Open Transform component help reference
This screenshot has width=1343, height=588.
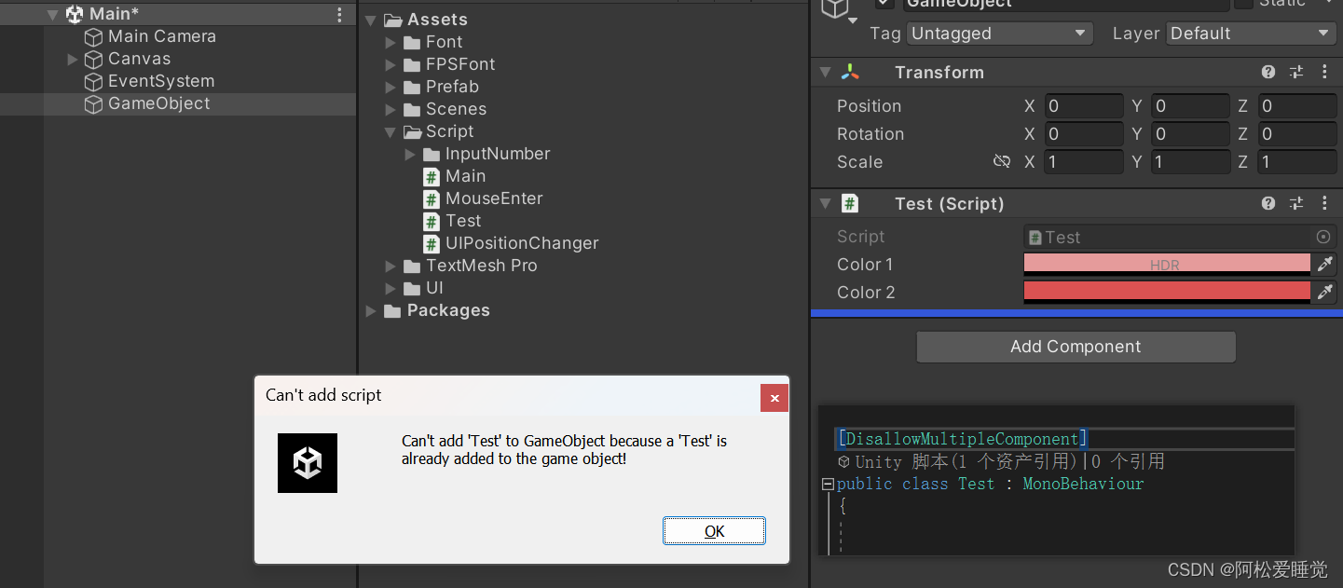(x=1268, y=73)
